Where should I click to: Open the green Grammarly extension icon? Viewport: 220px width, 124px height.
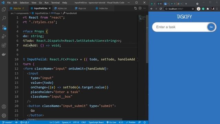click(203, 9)
